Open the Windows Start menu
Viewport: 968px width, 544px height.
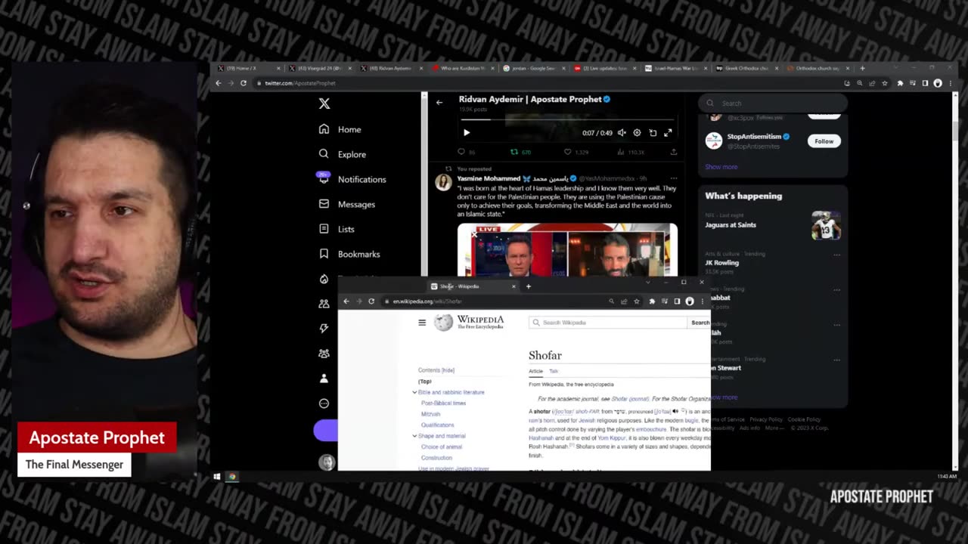point(216,477)
